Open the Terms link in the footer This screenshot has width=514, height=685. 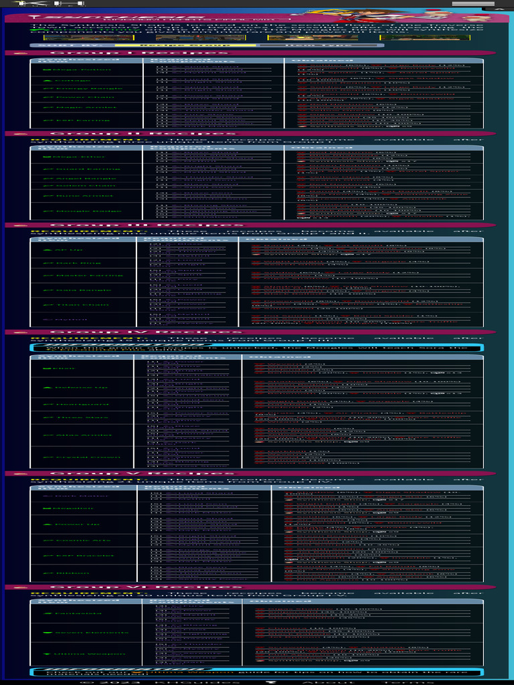pos(400,682)
